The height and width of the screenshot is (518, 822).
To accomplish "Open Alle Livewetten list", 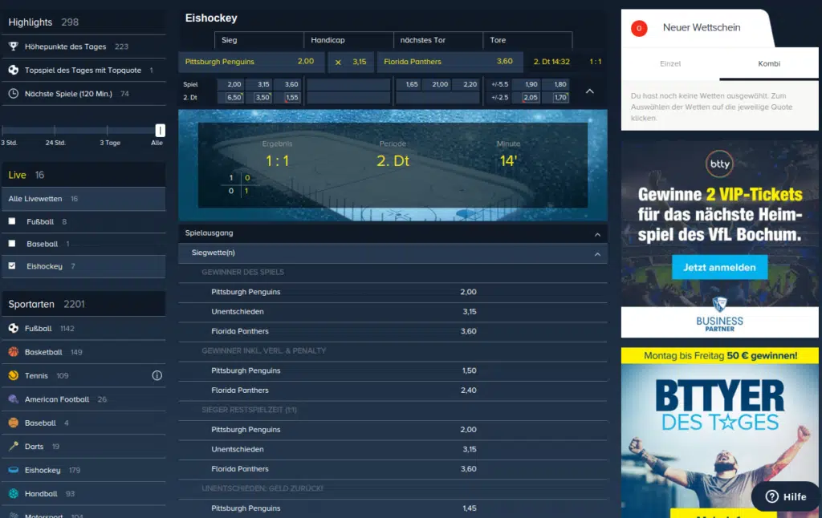I will [83, 199].
